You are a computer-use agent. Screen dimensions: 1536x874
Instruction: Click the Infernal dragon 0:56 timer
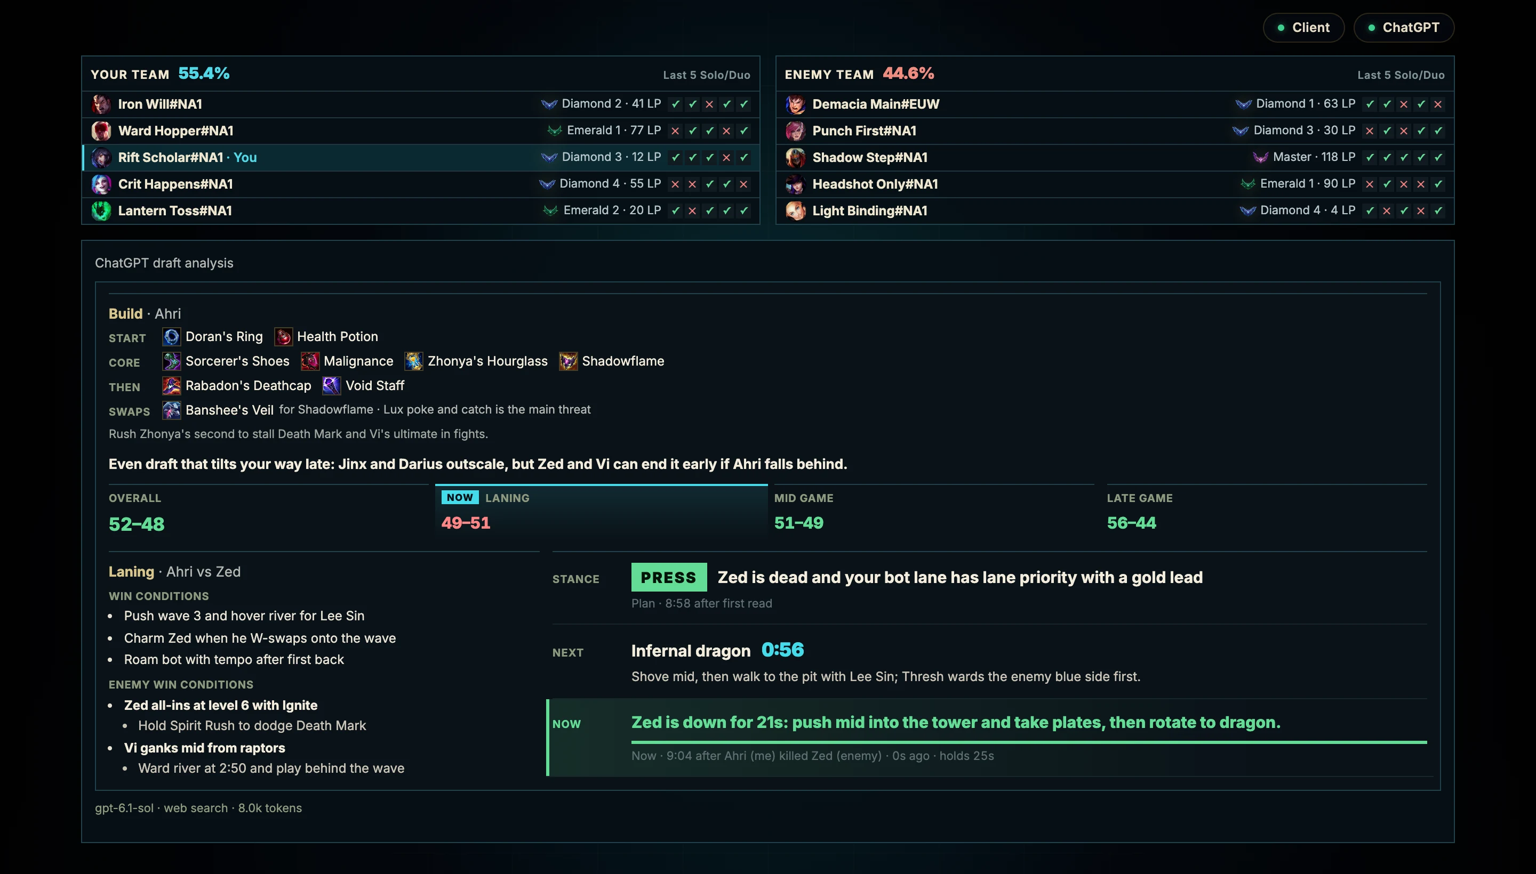782,650
